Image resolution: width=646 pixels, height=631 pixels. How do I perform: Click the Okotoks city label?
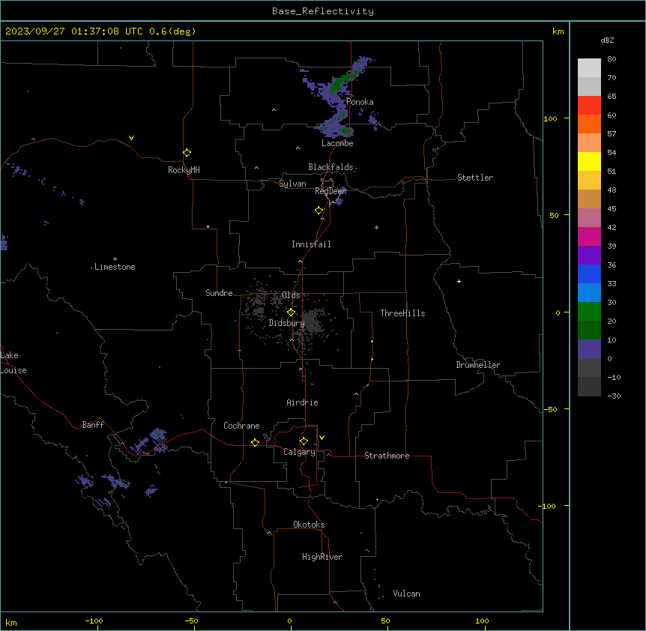(x=309, y=525)
